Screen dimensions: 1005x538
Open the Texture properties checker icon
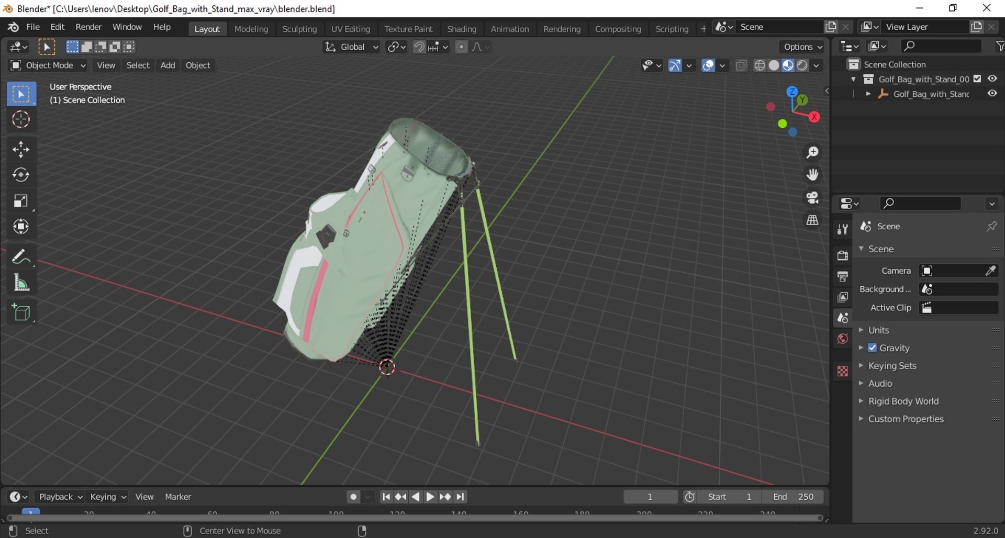tap(842, 371)
